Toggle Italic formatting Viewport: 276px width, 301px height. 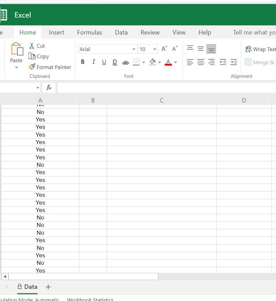(94, 62)
